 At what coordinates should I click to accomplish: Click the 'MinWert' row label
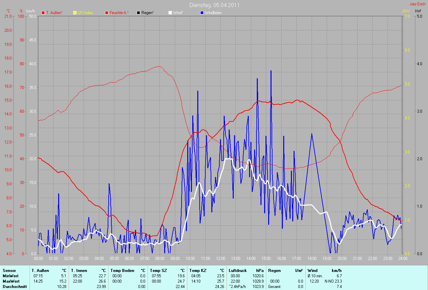pos(10,276)
